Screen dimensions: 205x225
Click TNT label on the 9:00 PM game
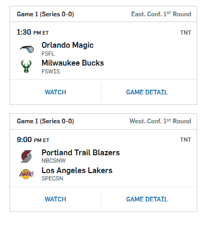186,140
